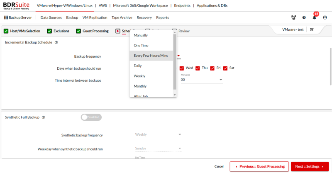Select Daily from frequency list
This screenshot has height=173, width=332.
[138, 66]
